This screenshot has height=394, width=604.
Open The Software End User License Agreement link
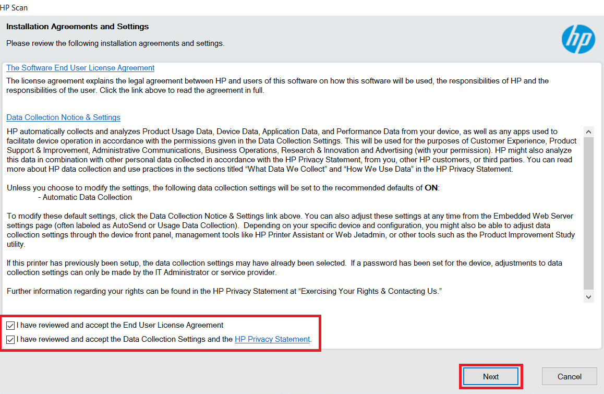80,68
